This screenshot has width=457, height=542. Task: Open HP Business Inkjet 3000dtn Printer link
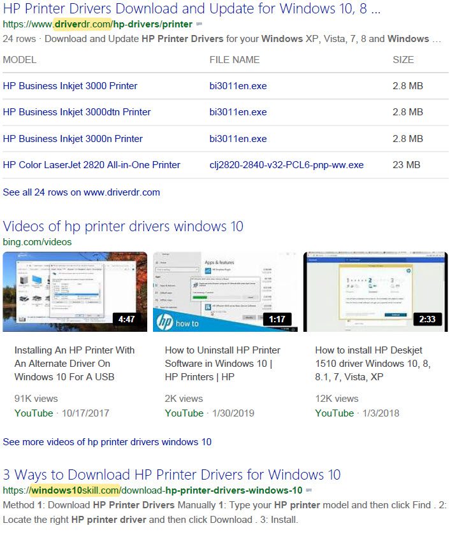point(76,112)
